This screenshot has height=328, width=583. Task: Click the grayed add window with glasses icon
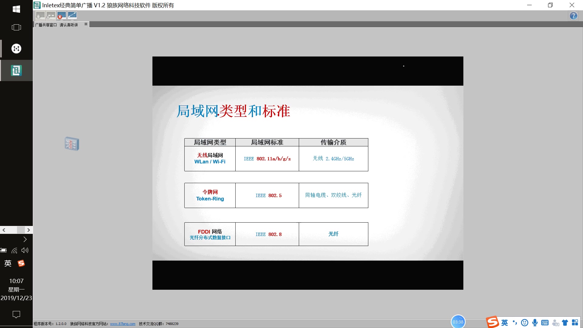pos(51,15)
